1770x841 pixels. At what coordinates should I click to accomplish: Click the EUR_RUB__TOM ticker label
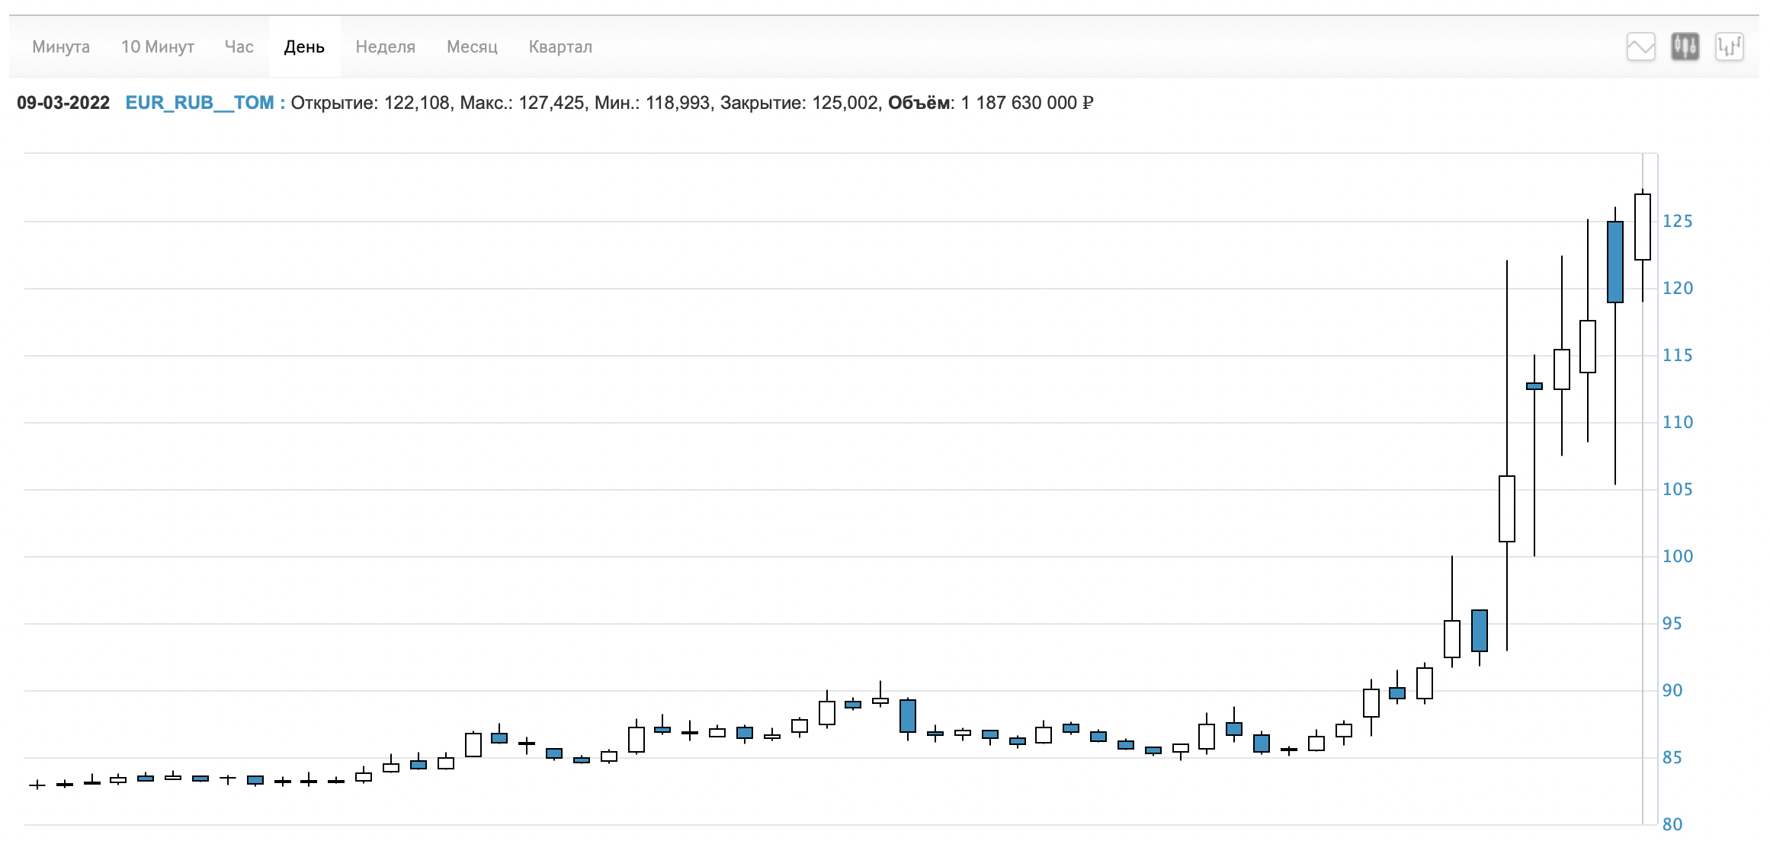coord(200,103)
